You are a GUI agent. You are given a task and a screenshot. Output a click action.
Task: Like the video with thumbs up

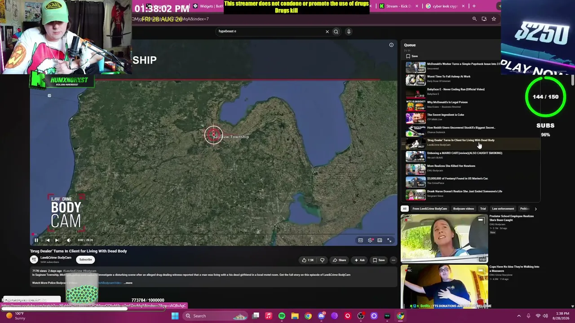[308, 260]
